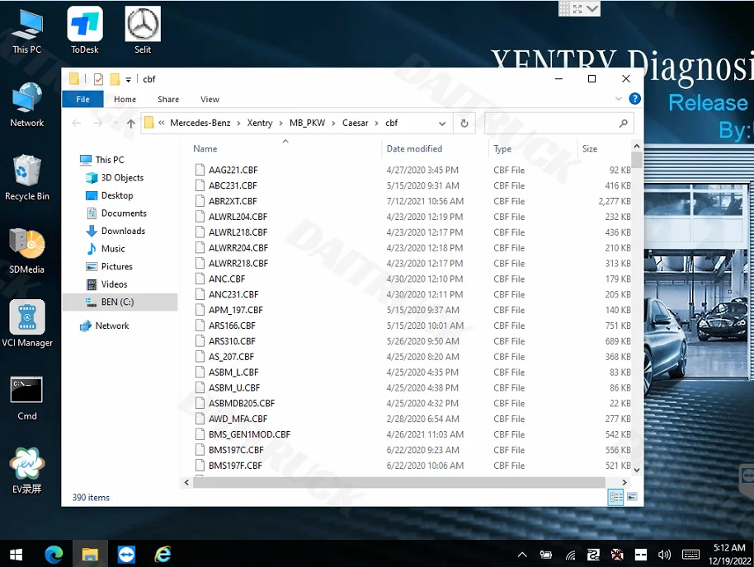The height and width of the screenshot is (567, 754).
Task: Open taskbar clock showing 5:12 AM
Action: click(x=729, y=554)
